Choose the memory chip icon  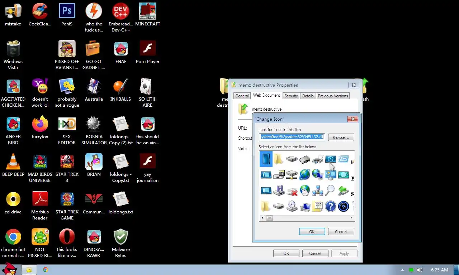coord(305,159)
